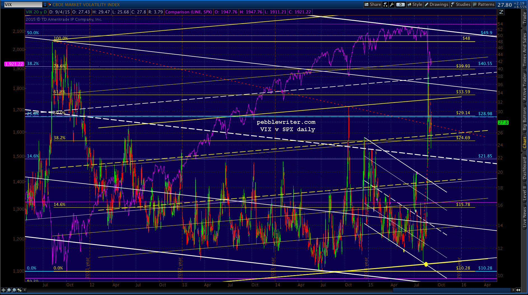Click the yellow "78.6%" Fibonacci label
Viewport: 528px width, 295px height.
point(60,66)
